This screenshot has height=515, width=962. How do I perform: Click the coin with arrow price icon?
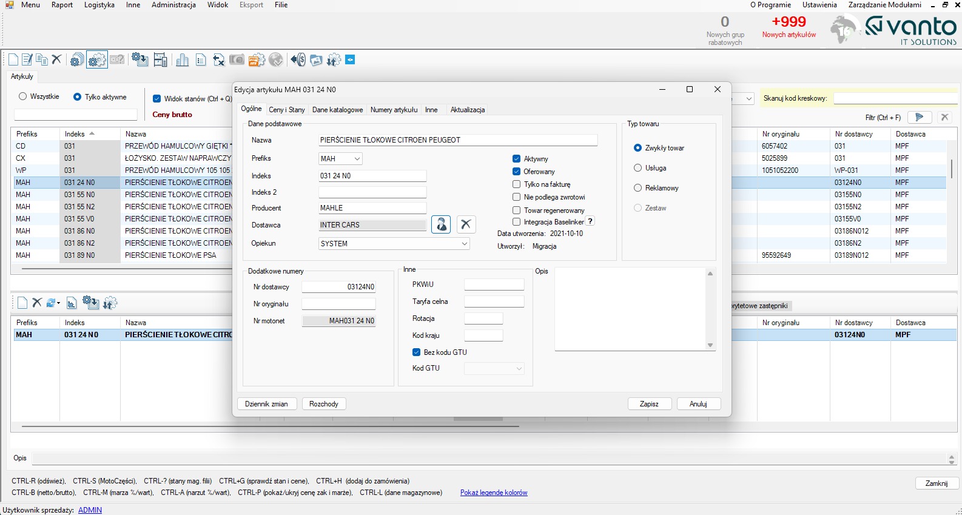[298, 59]
